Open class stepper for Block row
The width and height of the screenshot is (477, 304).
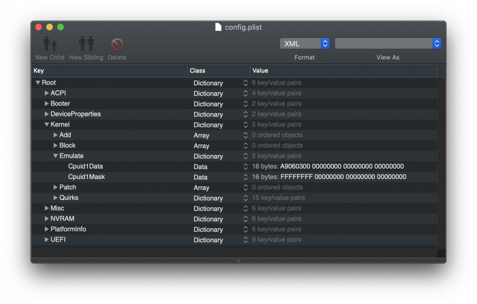(x=246, y=146)
